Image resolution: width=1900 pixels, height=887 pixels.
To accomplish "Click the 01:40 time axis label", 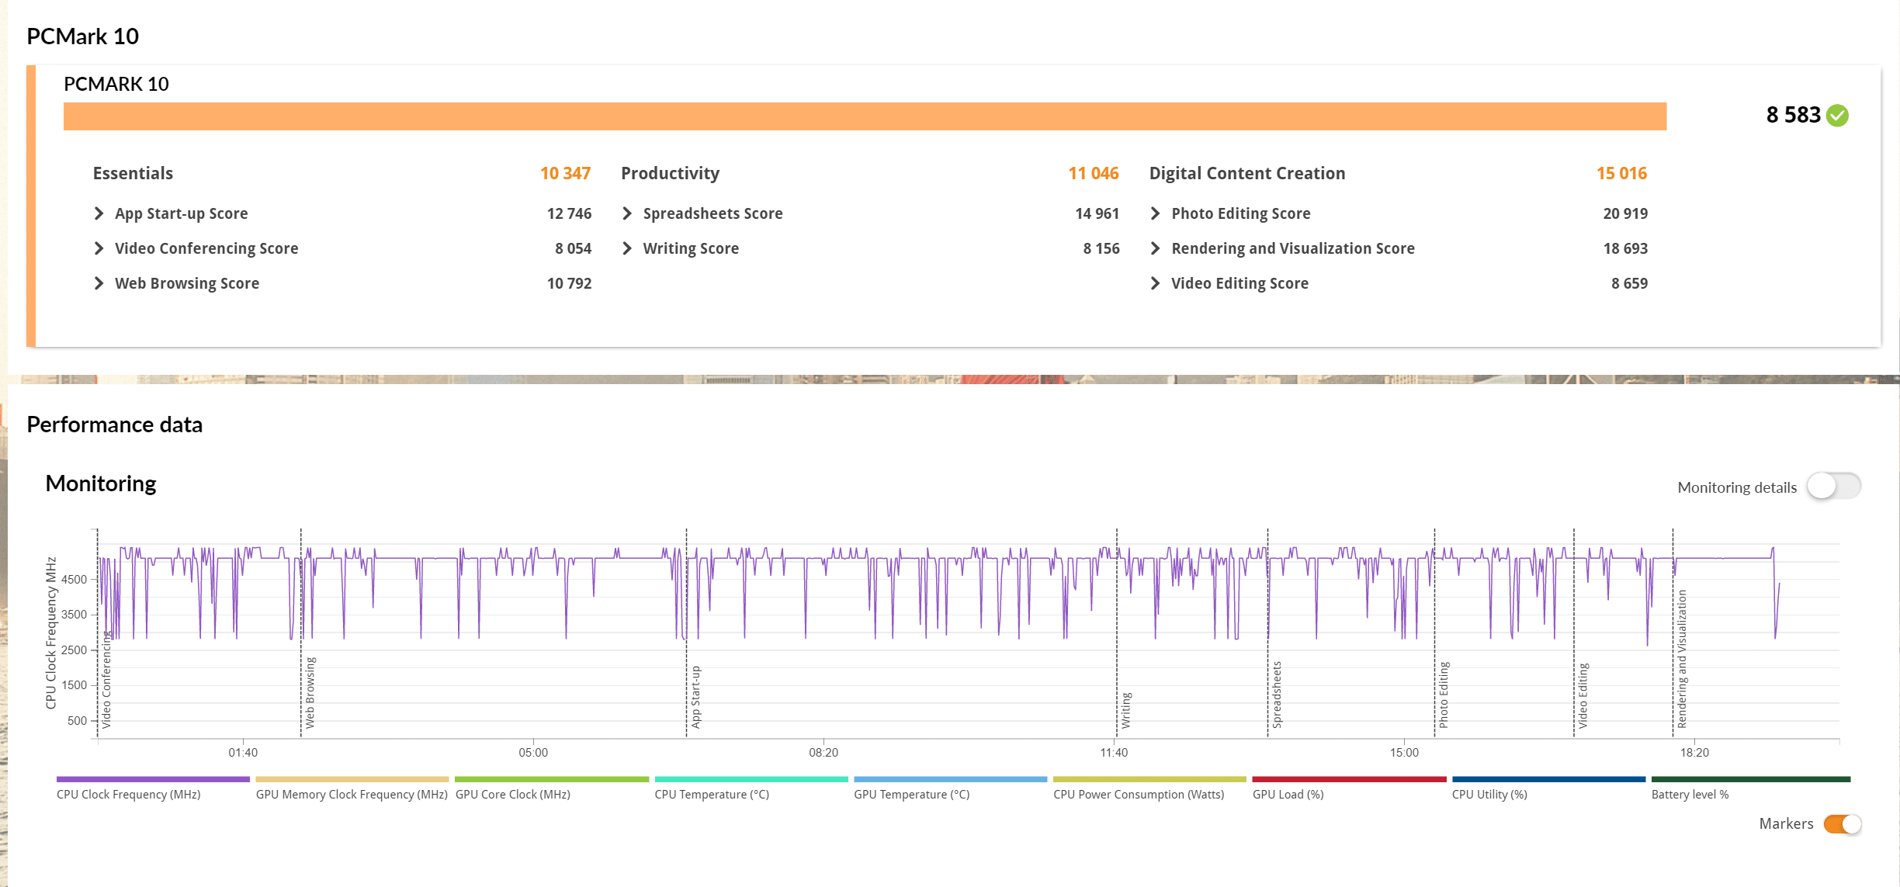I will pyautogui.click(x=243, y=753).
